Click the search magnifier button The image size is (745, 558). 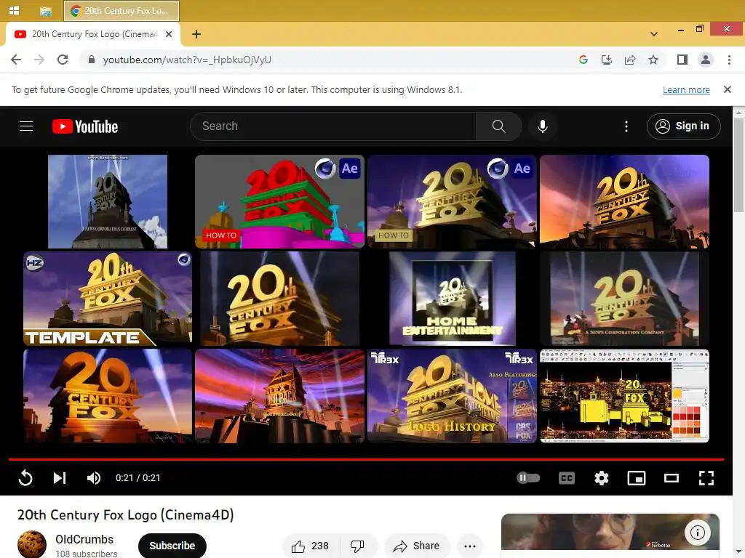click(x=498, y=126)
